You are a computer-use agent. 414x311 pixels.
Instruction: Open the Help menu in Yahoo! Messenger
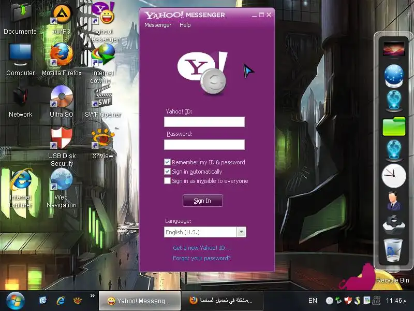click(x=185, y=25)
